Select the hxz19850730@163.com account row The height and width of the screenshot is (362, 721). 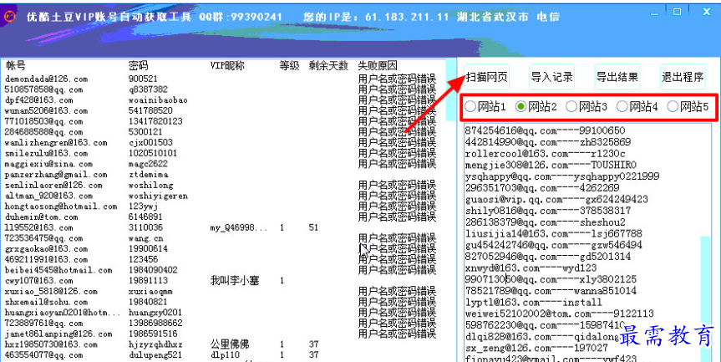coord(221,344)
